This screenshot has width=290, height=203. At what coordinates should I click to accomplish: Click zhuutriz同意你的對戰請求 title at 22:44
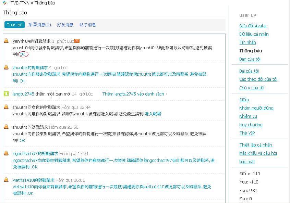36,107
